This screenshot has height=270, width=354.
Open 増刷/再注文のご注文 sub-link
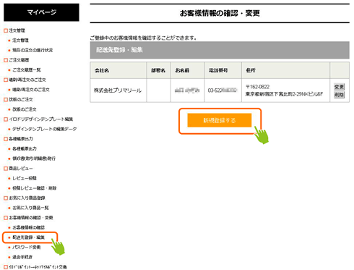(x=31, y=90)
